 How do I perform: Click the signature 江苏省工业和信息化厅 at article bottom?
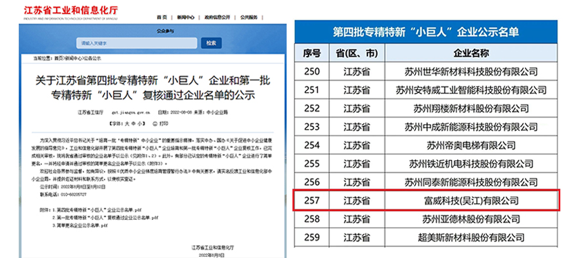tap(213, 246)
